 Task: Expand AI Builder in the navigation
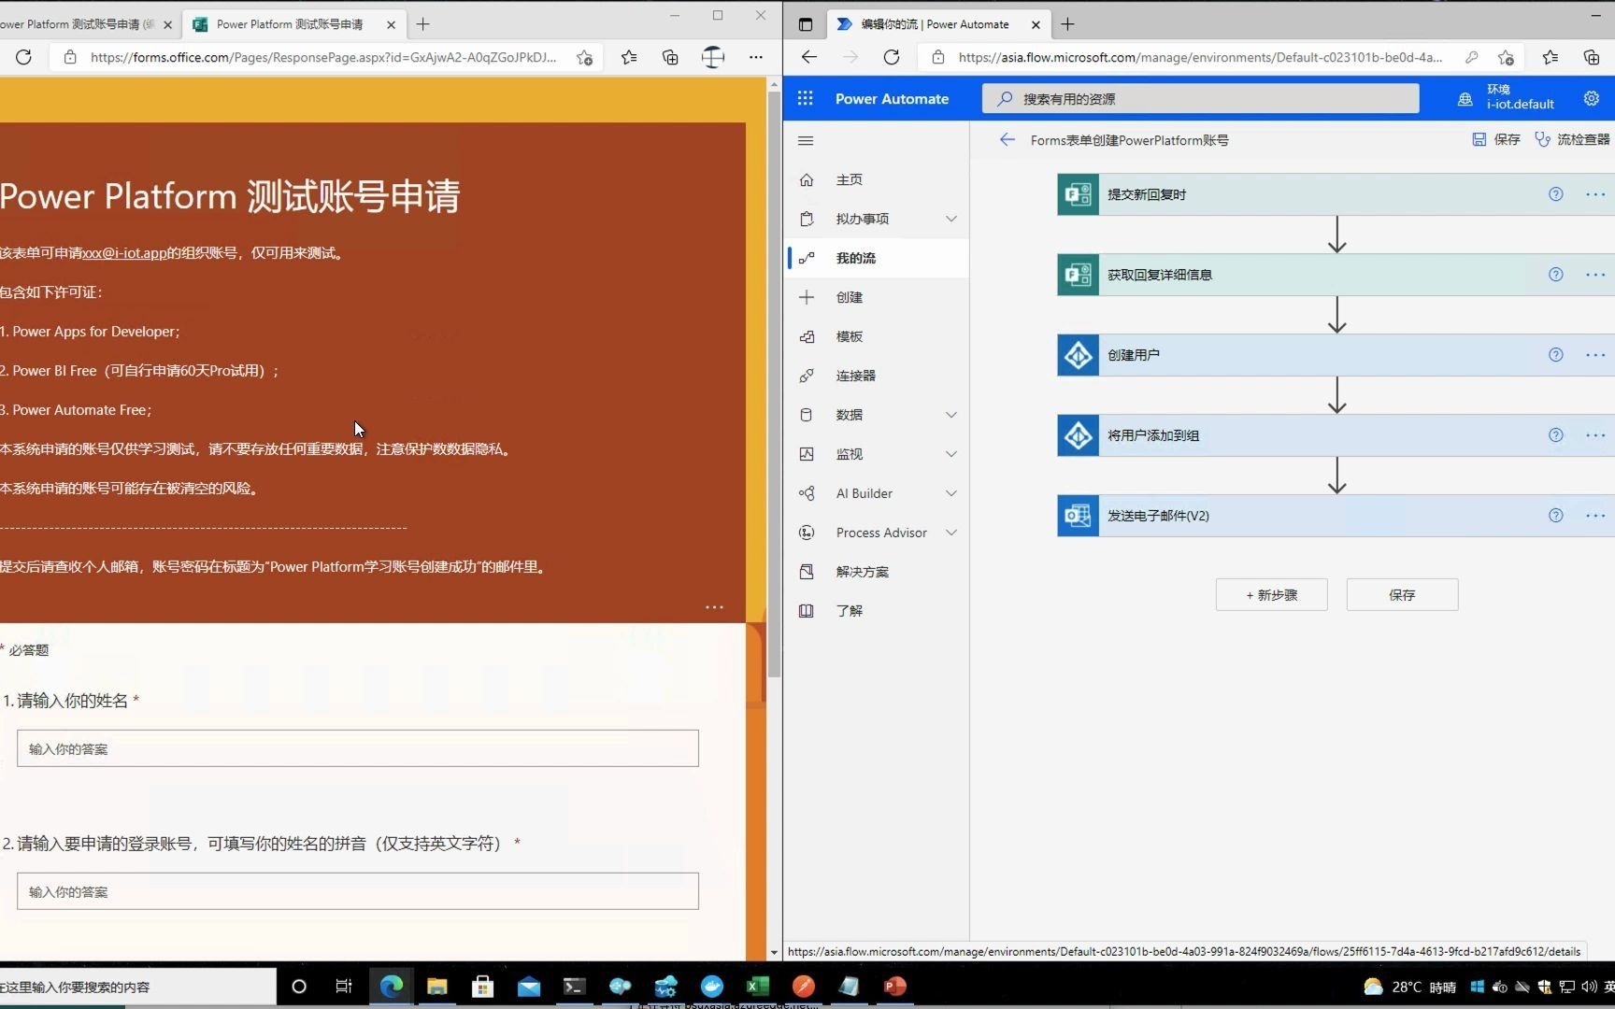pyautogui.click(x=950, y=493)
